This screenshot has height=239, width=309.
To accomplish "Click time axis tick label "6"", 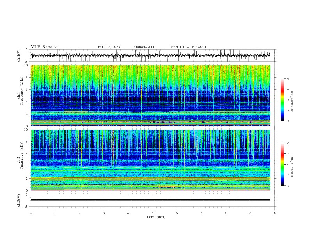I will pos(177,213).
